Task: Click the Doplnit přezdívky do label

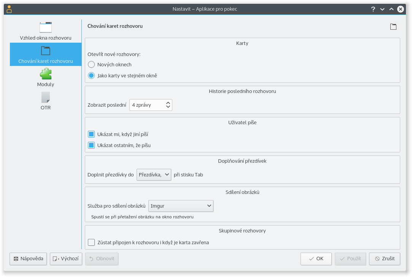Action: click(111, 175)
